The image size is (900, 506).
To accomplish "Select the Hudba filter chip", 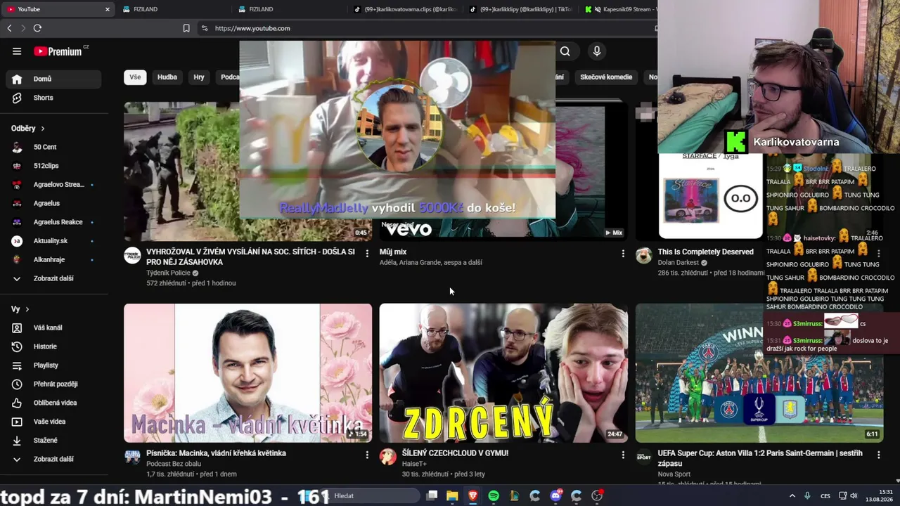I will click(167, 77).
